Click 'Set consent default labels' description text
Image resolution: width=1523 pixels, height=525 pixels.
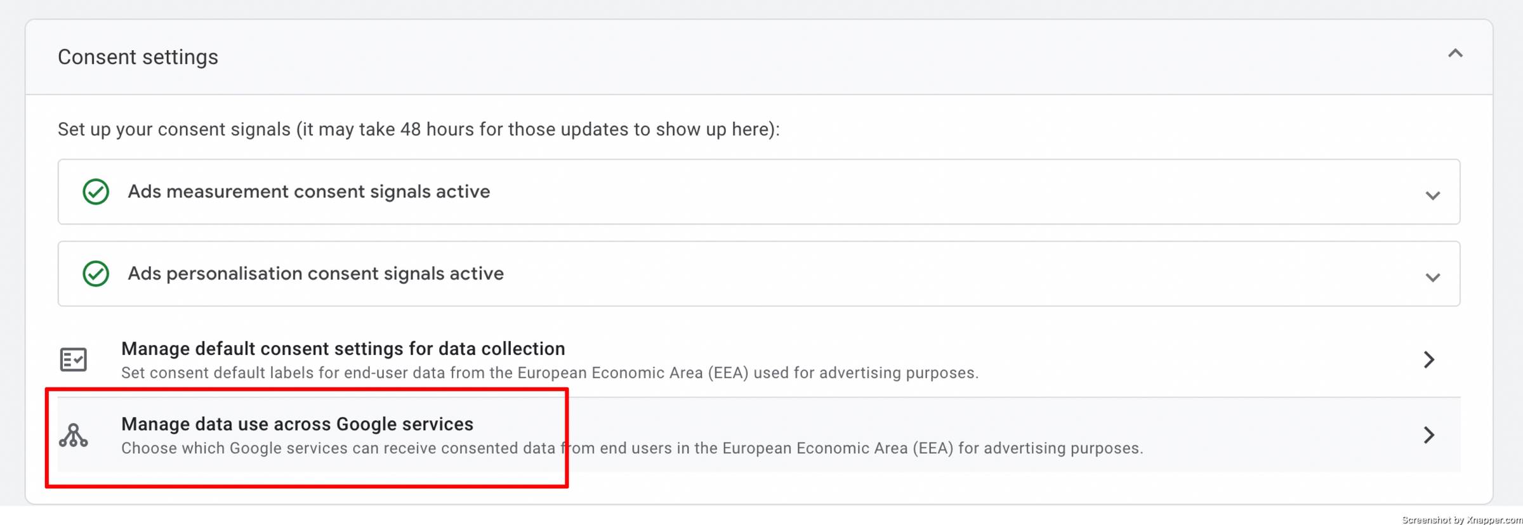tap(550, 373)
